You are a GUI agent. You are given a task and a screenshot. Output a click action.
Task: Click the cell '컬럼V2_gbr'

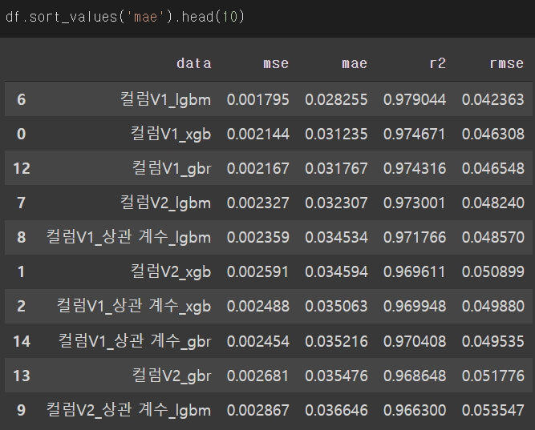(172, 376)
